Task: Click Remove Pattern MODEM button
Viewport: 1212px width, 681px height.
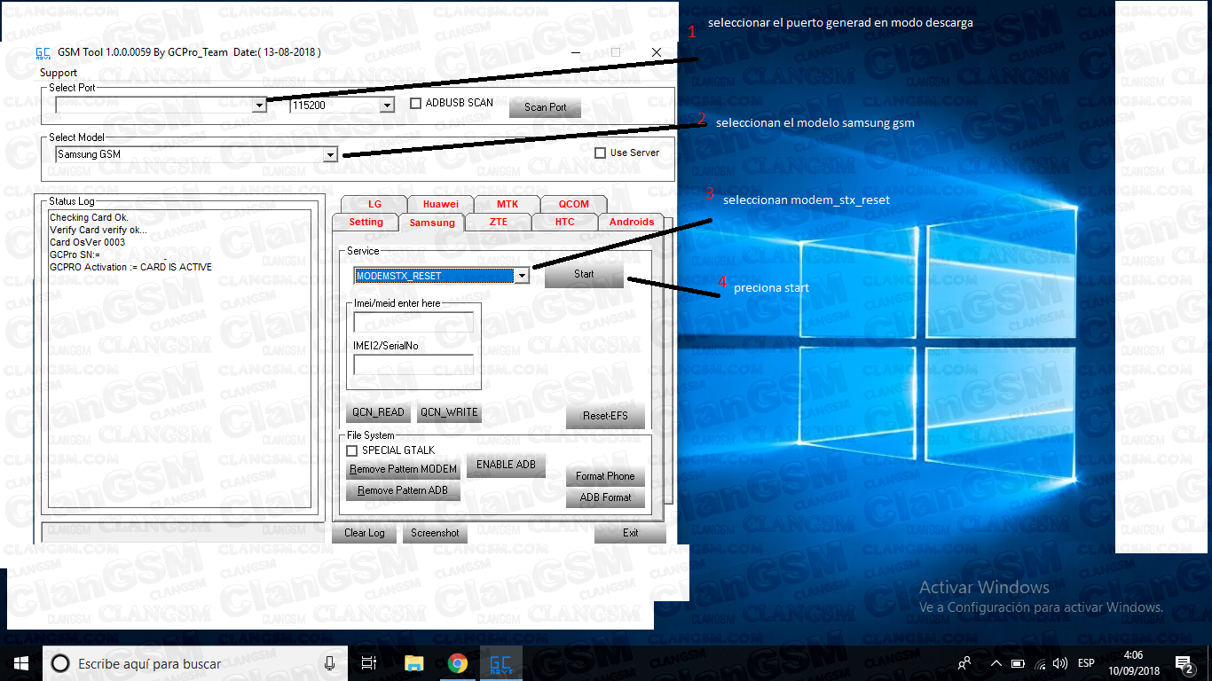Action: point(403,469)
